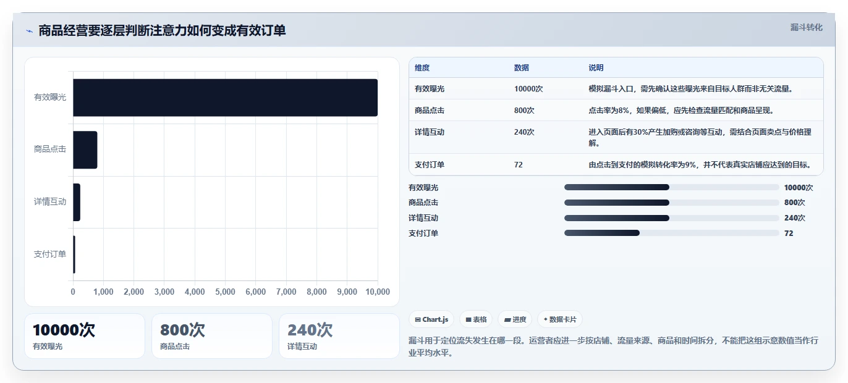Screen dimensions: 848x383
Task: Click the 漏斗转化 label in the header
Action: [x=806, y=27]
